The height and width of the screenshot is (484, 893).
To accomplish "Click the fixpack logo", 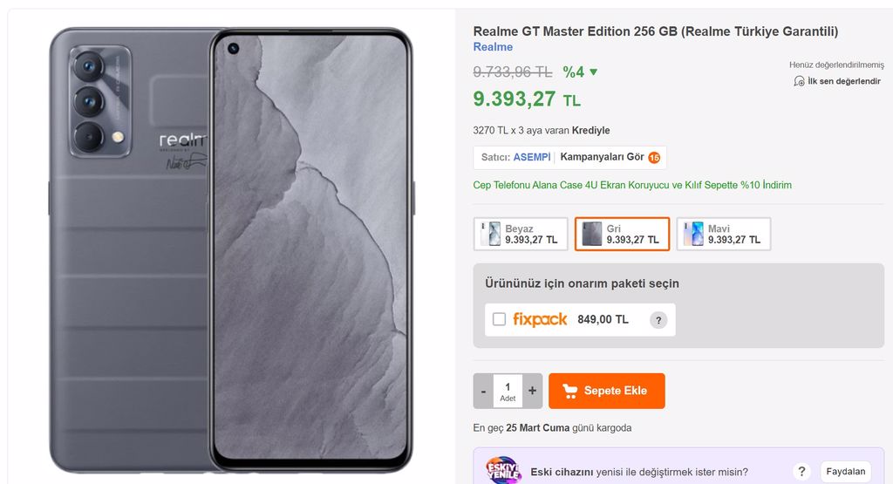I will click(x=539, y=319).
